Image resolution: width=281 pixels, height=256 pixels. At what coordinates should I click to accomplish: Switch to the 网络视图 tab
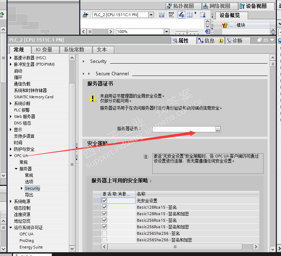click(x=220, y=6)
